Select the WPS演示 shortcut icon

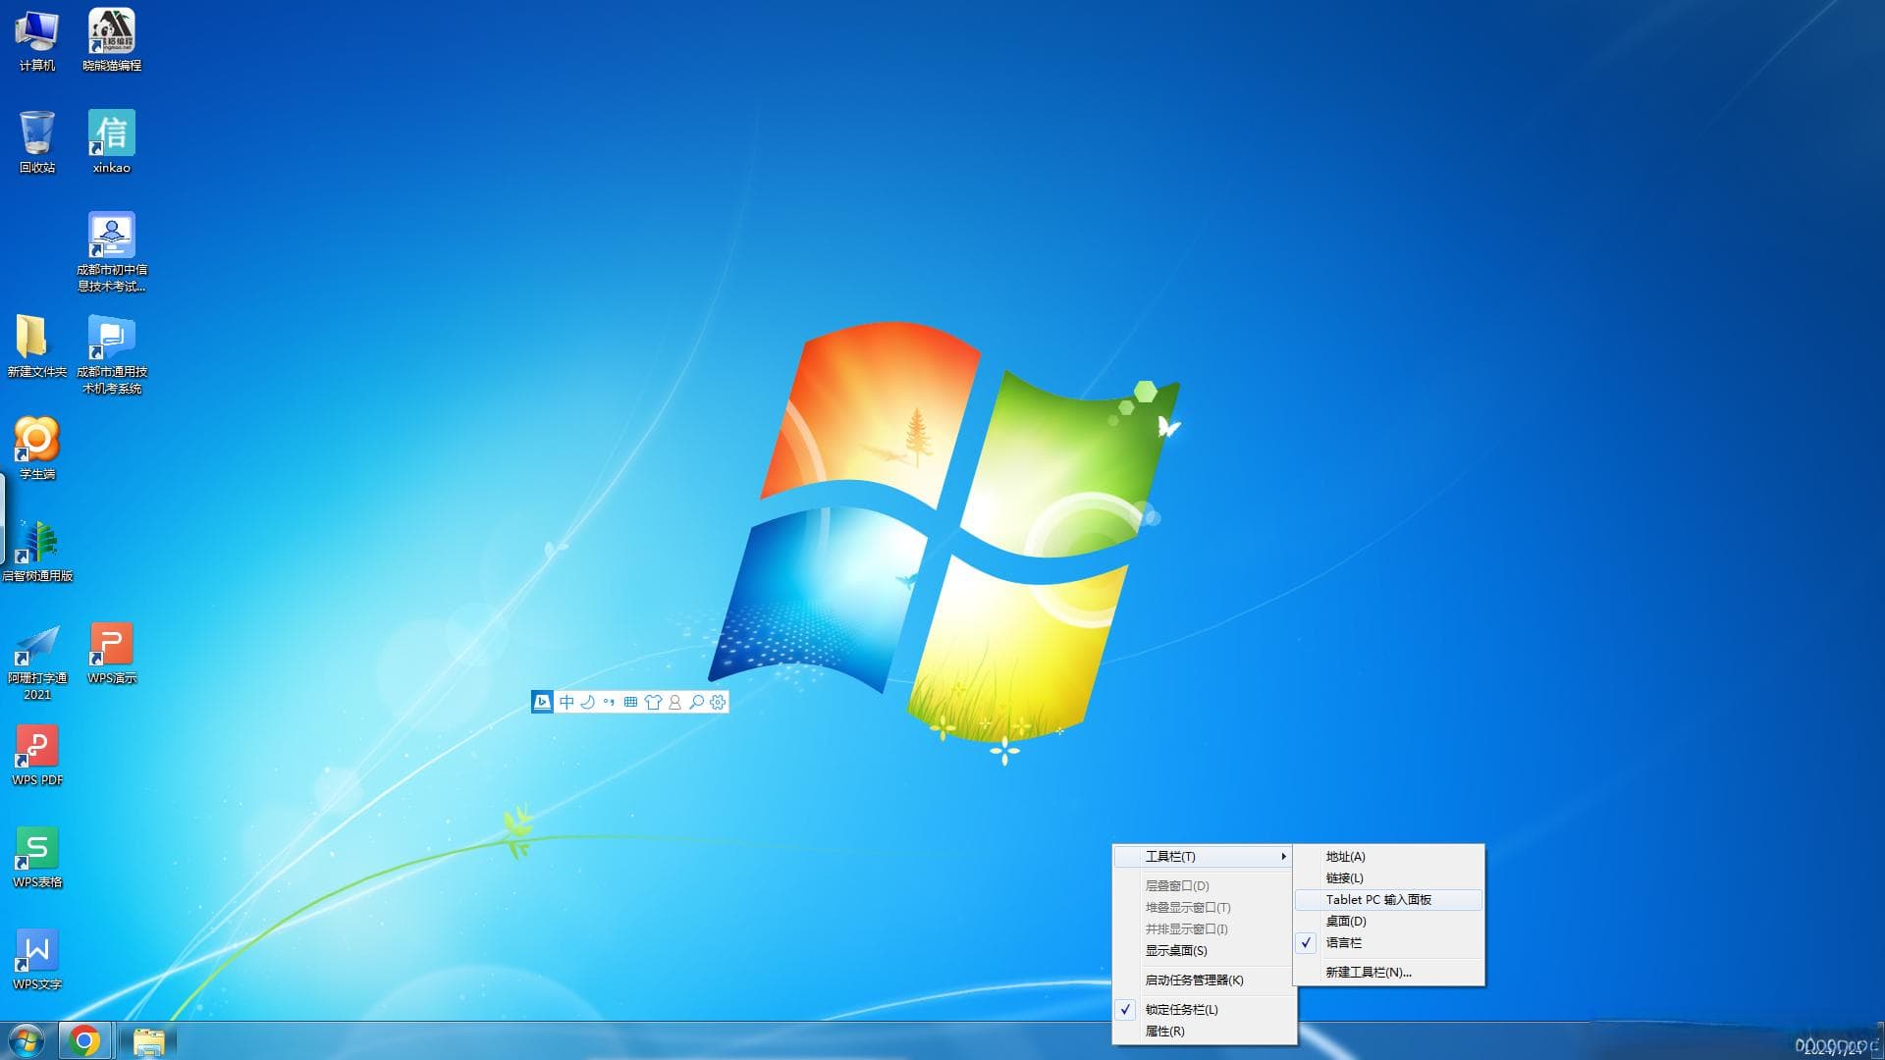[x=112, y=653]
